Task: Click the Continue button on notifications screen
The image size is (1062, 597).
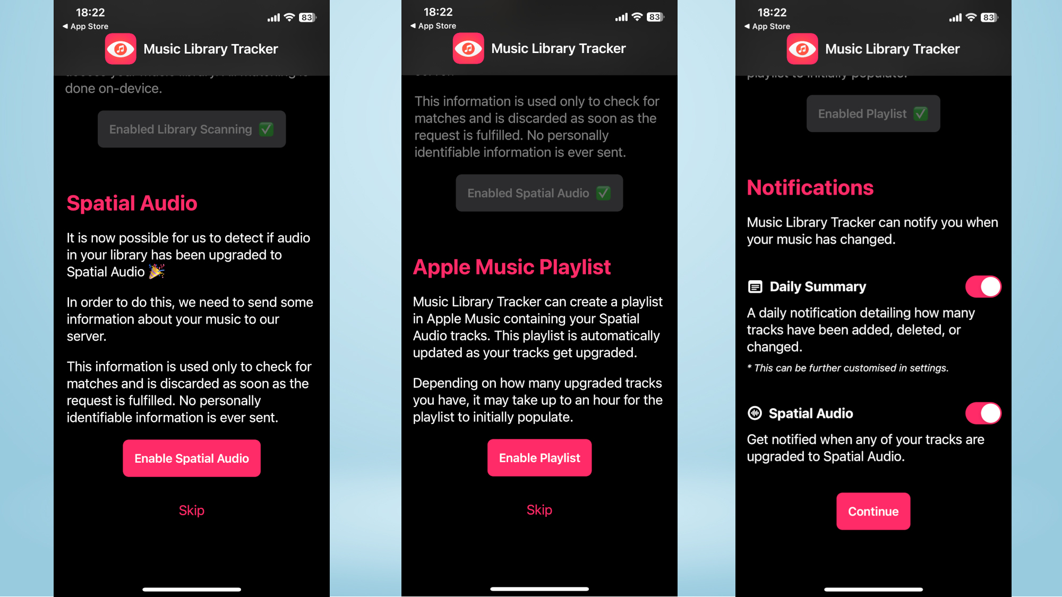Action: pyautogui.click(x=873, y=511)
